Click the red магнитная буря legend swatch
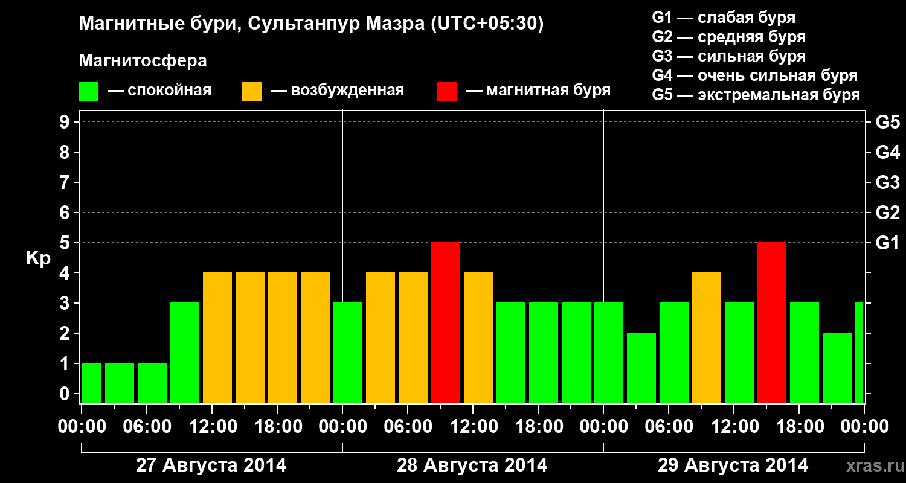The height and width of the screenshot is (483, 906). click(x=448, y=91)
